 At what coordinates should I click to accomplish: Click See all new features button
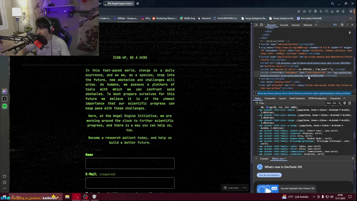[x=269, y=175]
